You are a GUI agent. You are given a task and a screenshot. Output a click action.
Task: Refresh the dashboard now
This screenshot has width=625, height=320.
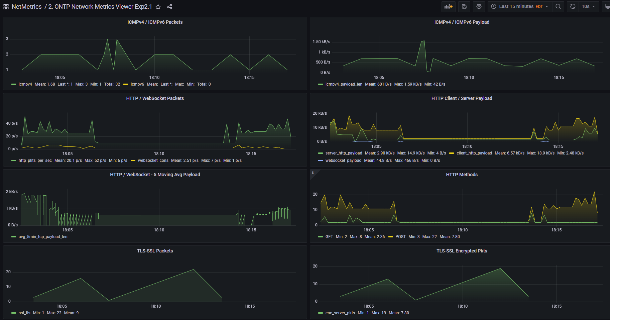click(x=573, y=7)
